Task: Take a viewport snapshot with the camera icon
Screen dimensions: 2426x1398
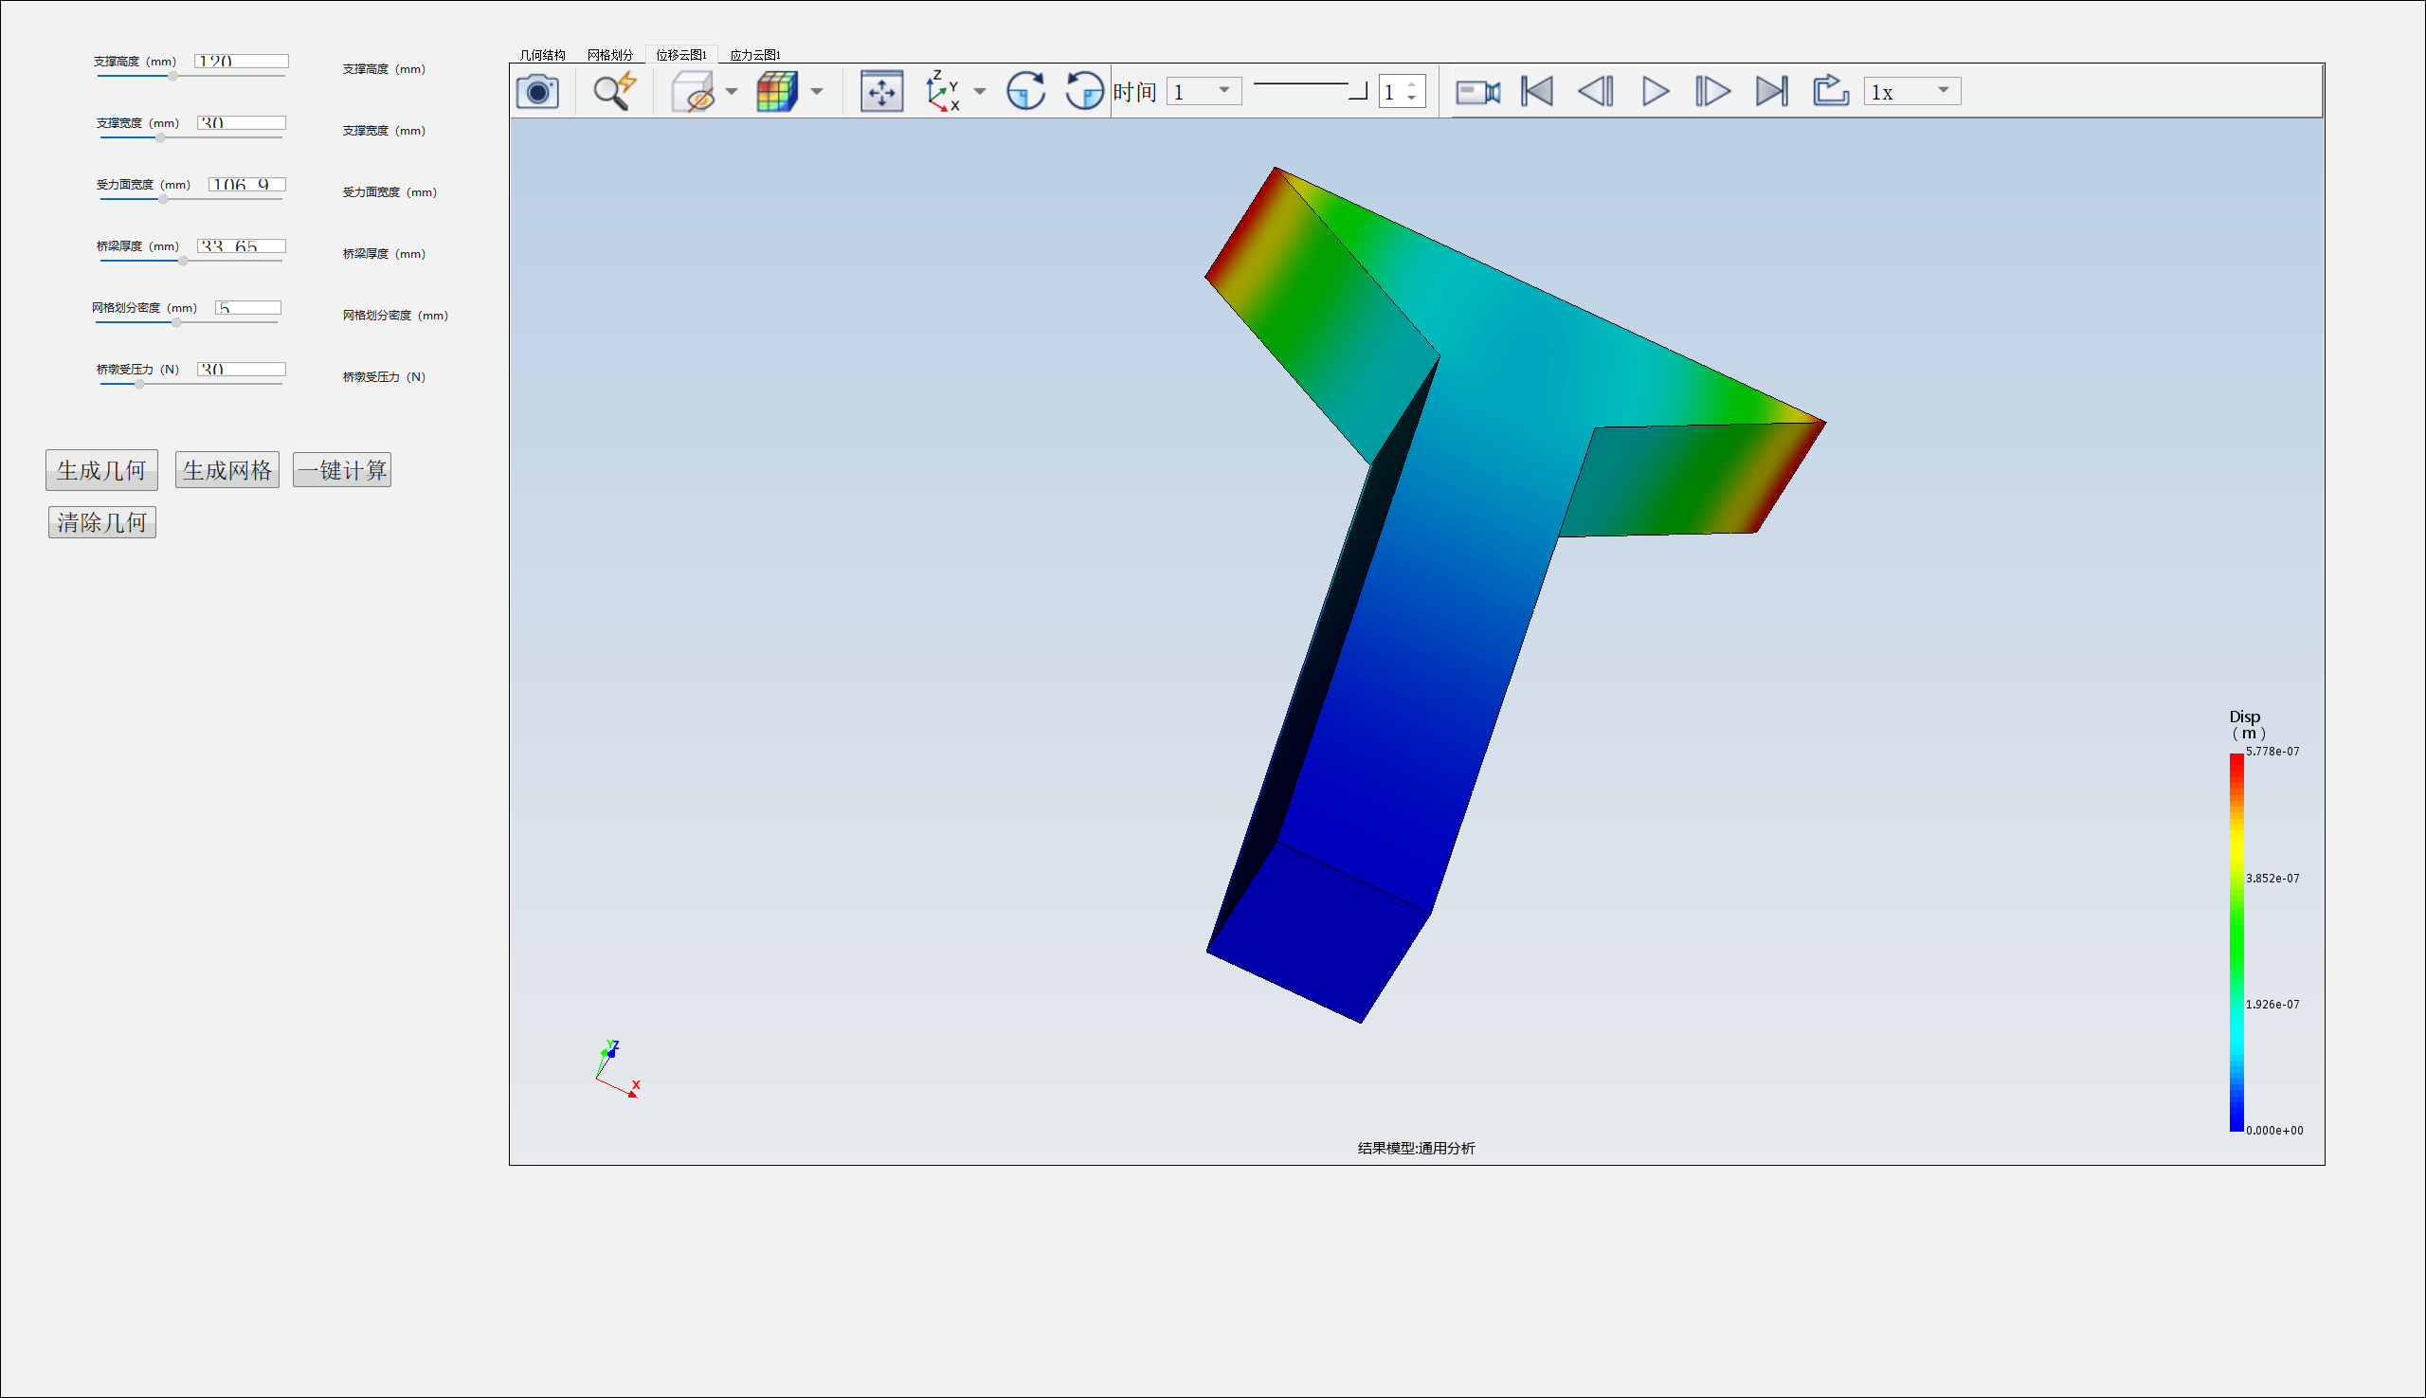Action: tap(537, 92)
